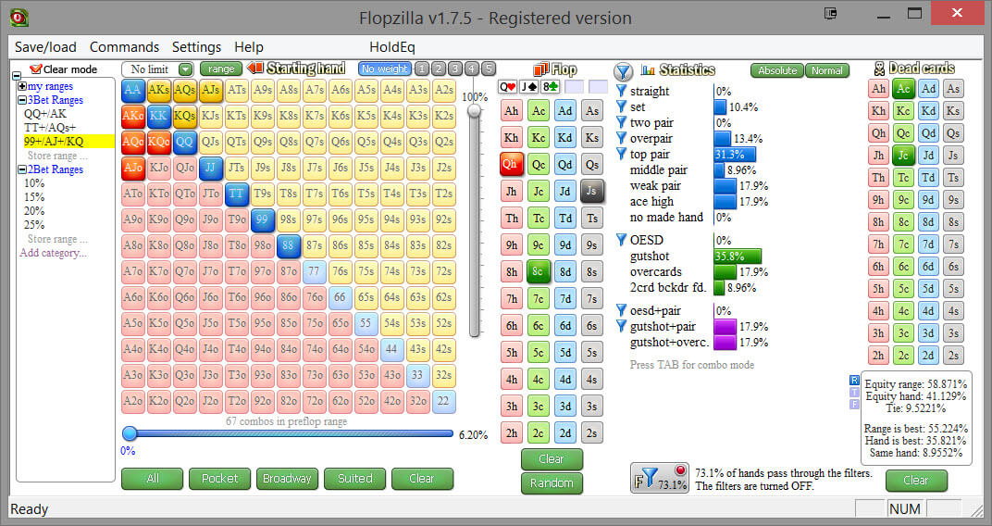
Task: Click the F filter on/off button showing 73.1%
Action: pos(660,478)
